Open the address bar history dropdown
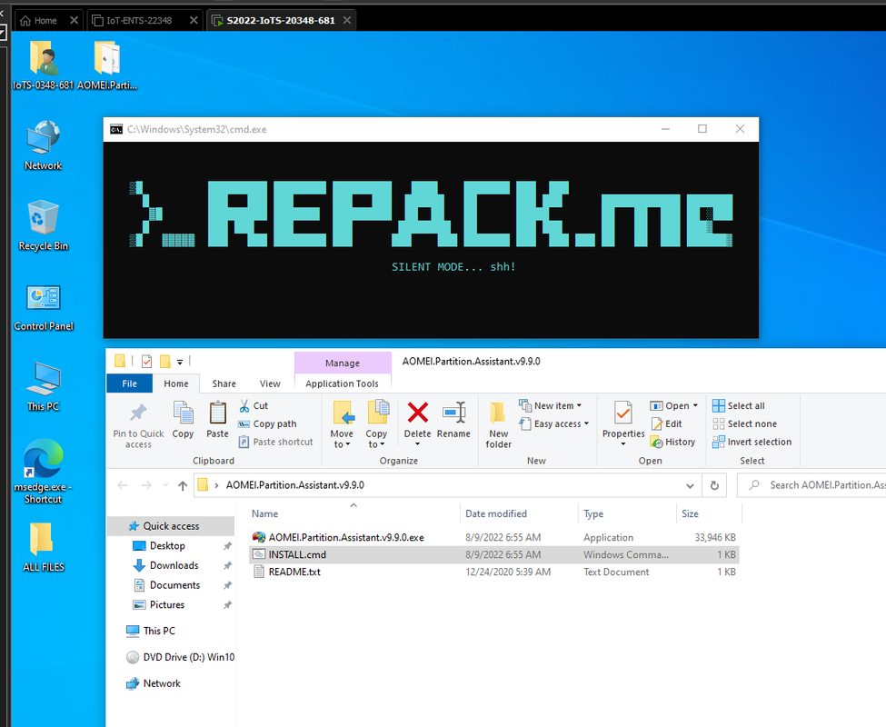The image size is (886, 727). 690,486
